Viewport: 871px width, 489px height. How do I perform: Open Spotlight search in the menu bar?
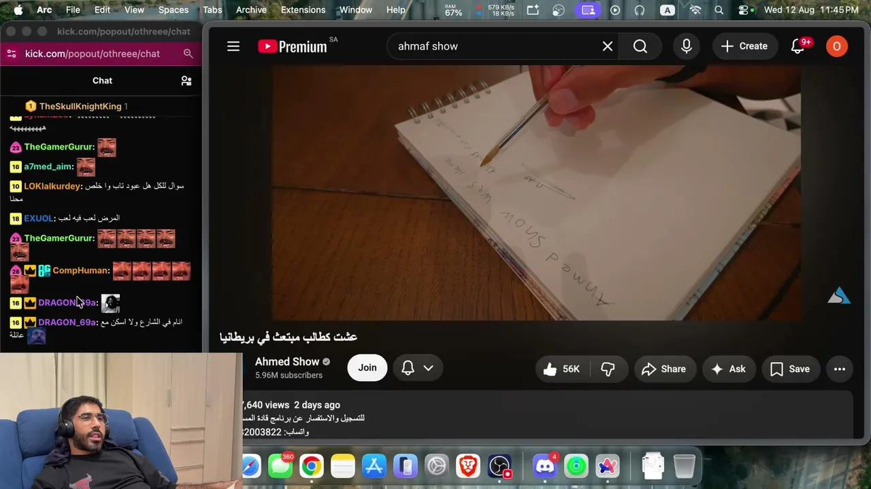click(x=719, y=10)
